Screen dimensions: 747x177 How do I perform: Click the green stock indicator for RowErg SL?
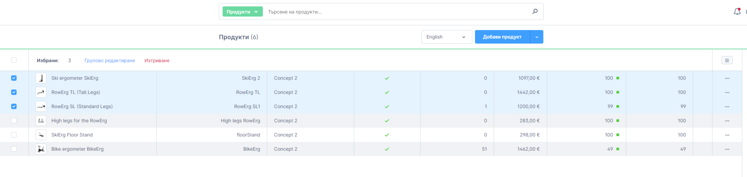point(617,106)
